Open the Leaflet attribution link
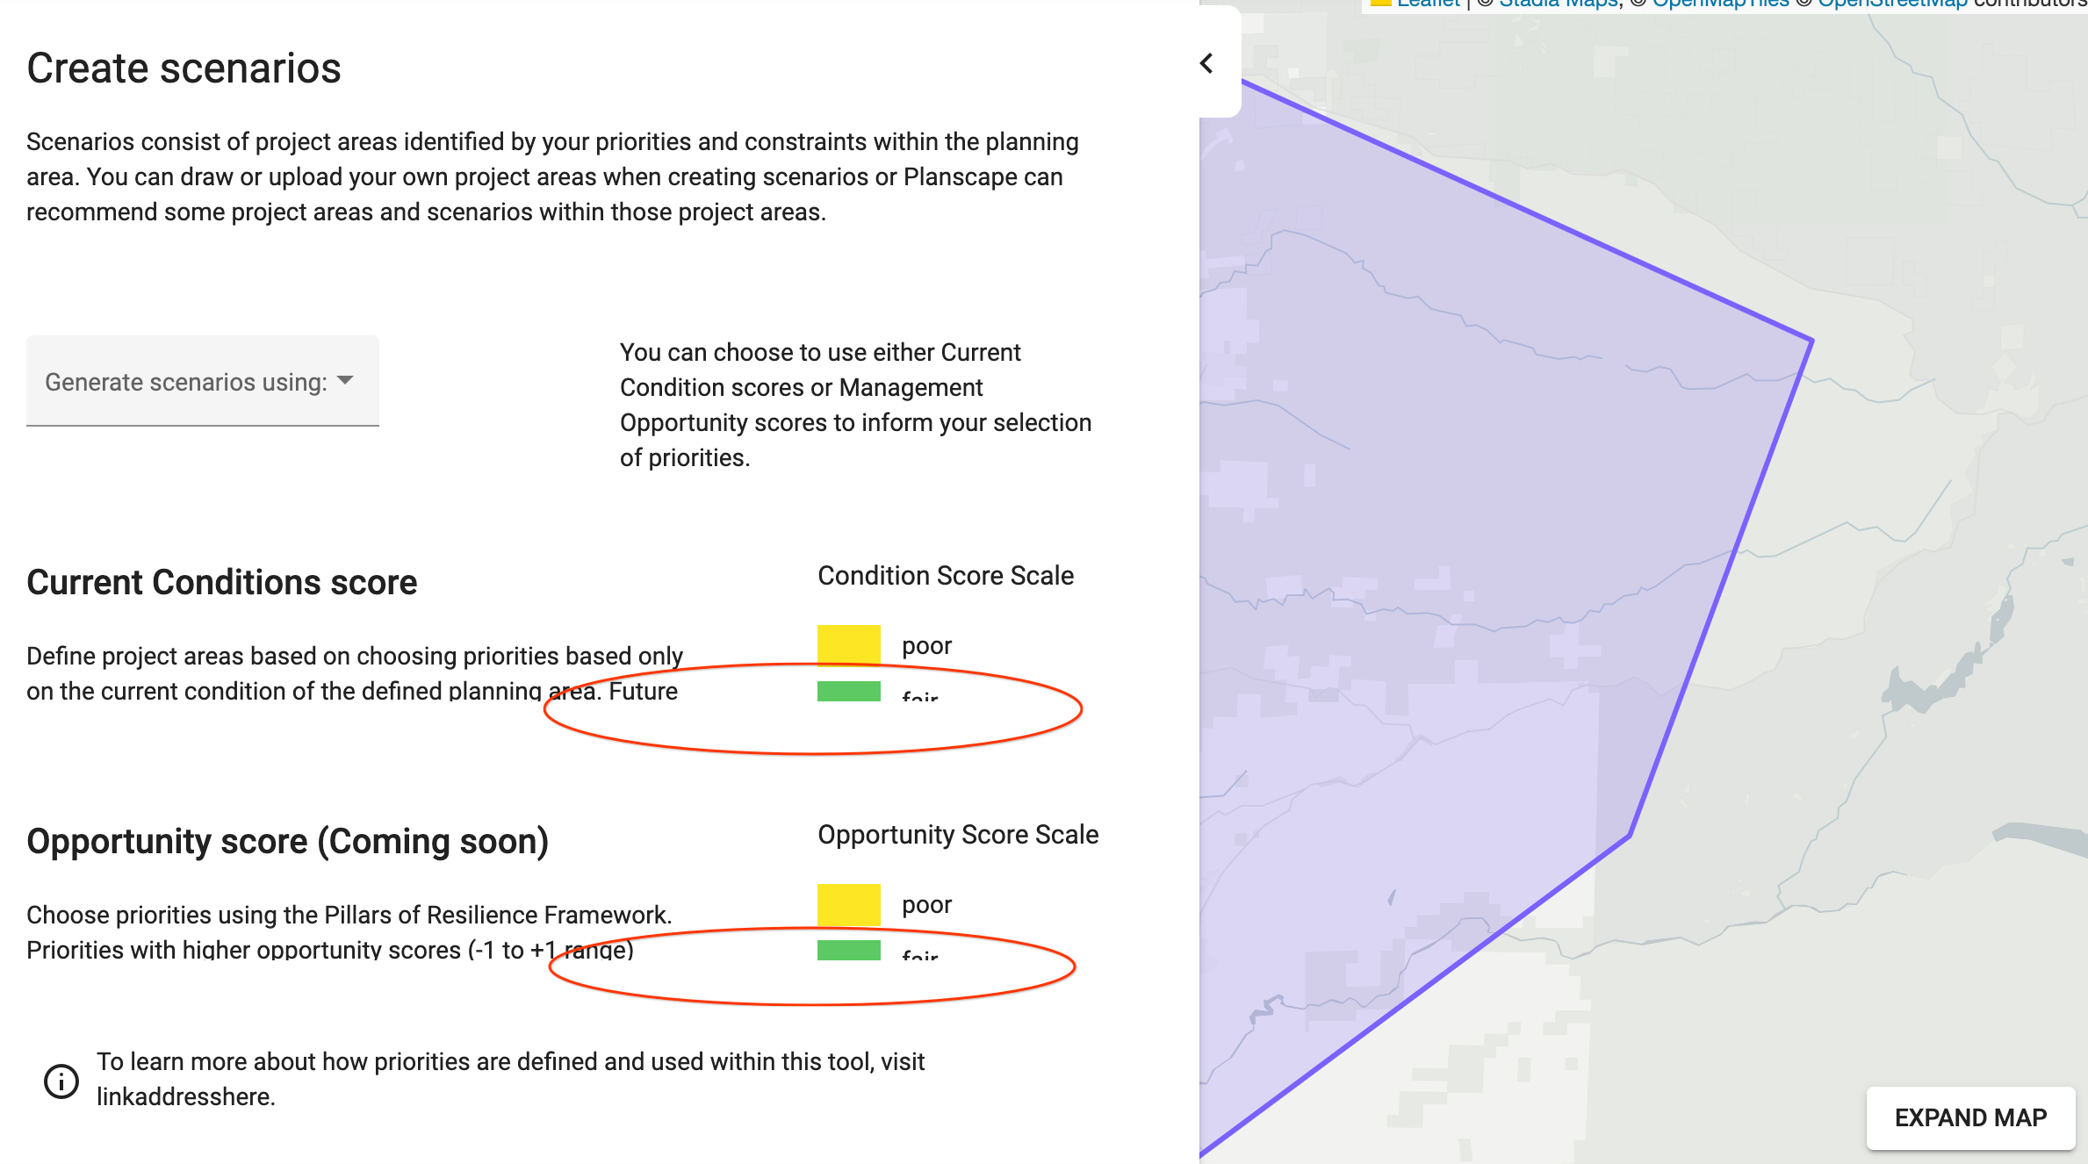Screen dimensions: 2088x1164 click(1428, 4)
